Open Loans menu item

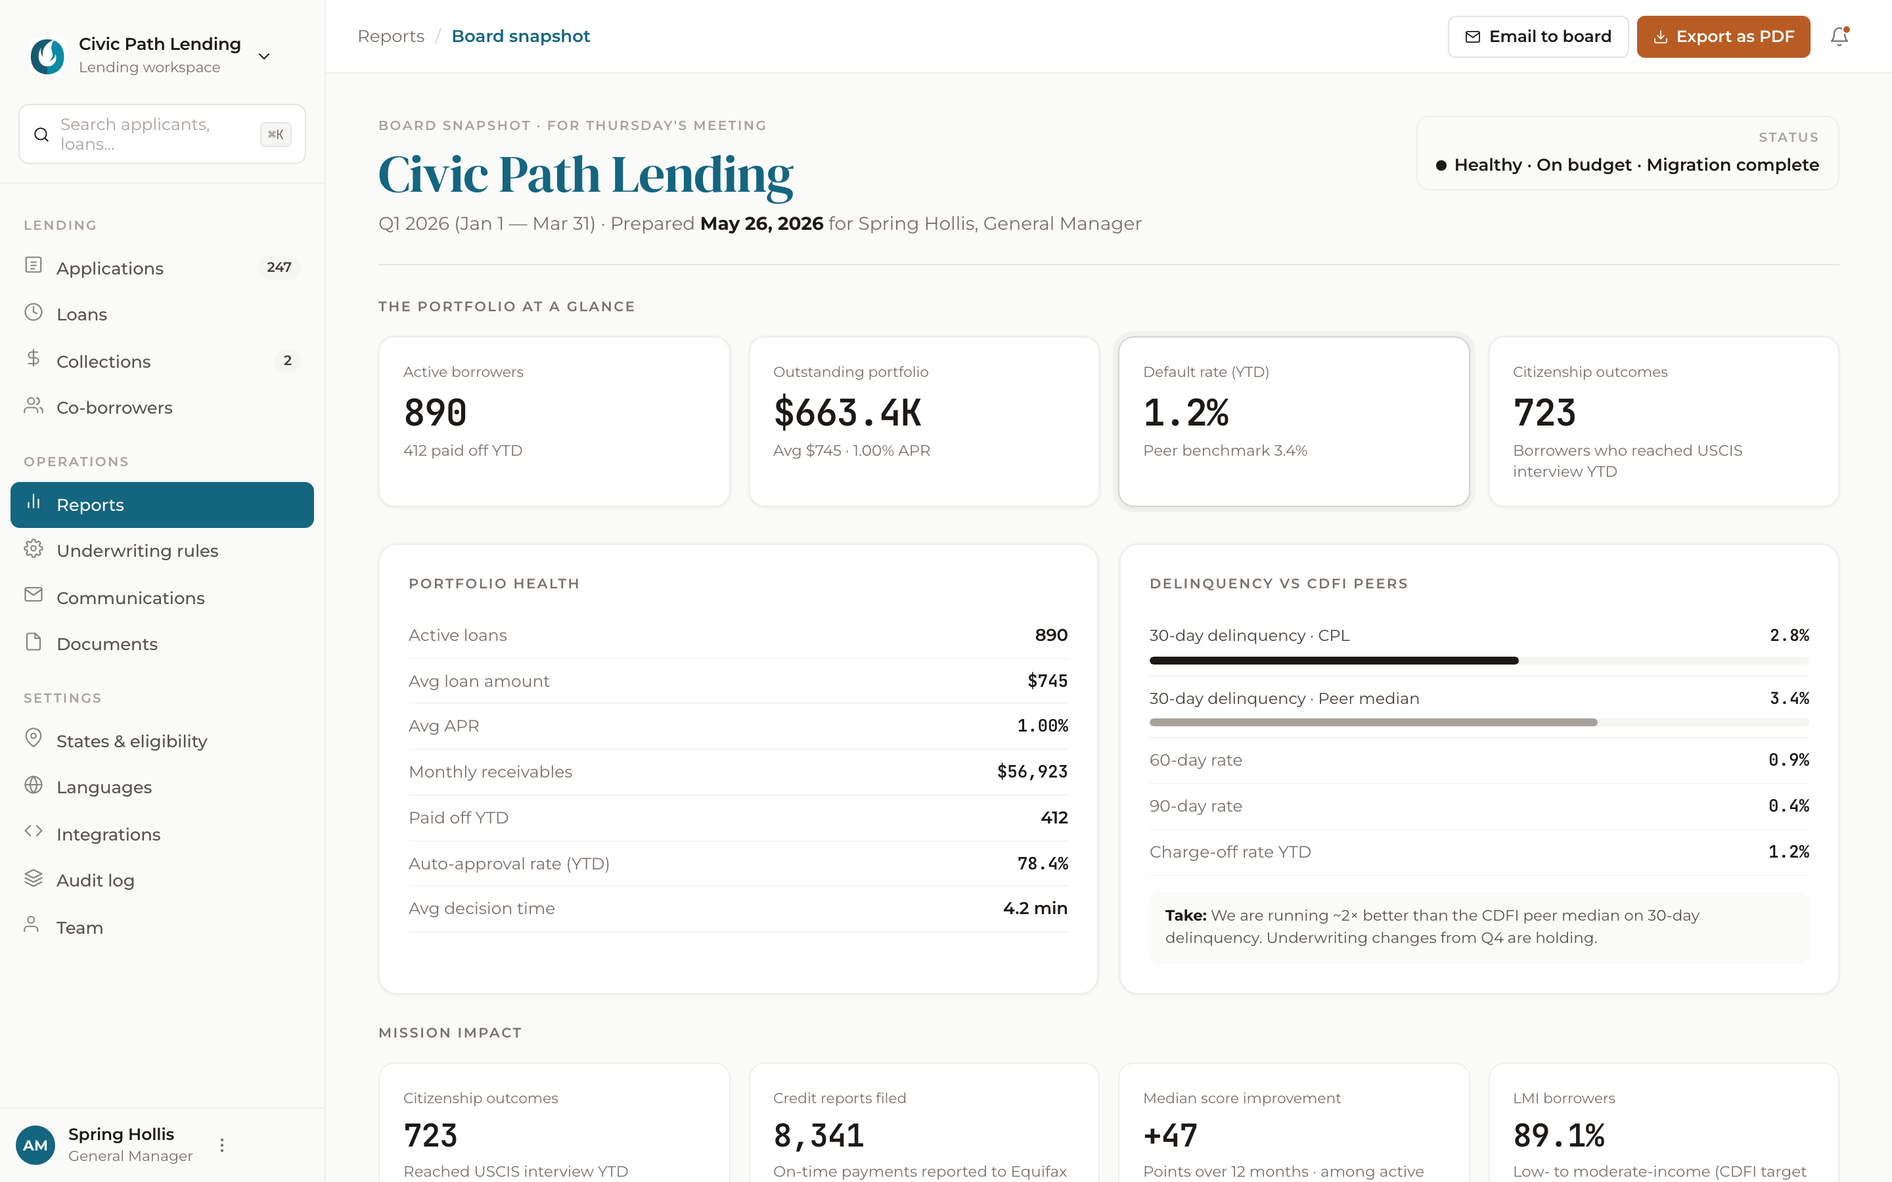click(162, 315)
